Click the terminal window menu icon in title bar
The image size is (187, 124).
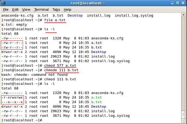[3, 3]
